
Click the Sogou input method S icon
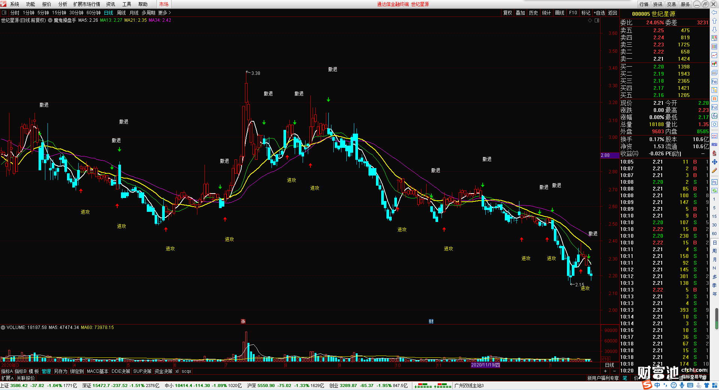[647, 385]
